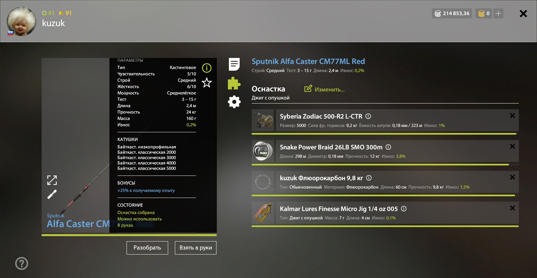
Task: Remove Snake Power Braid line
Action: coord(512,146)
